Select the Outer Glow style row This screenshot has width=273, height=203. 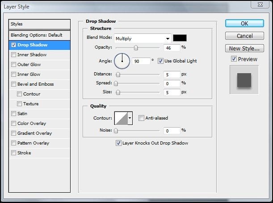pos(39,65)
